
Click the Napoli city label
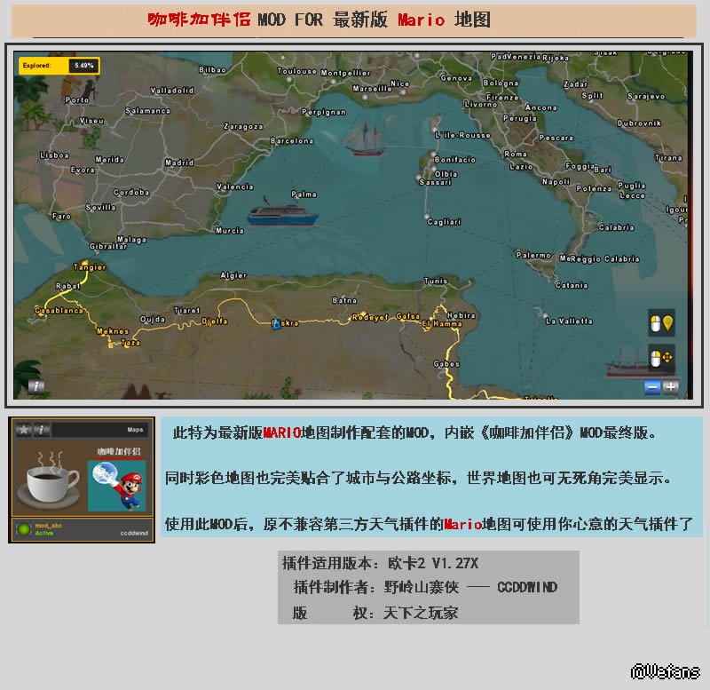pyautogui.click(x=556, y=181)
